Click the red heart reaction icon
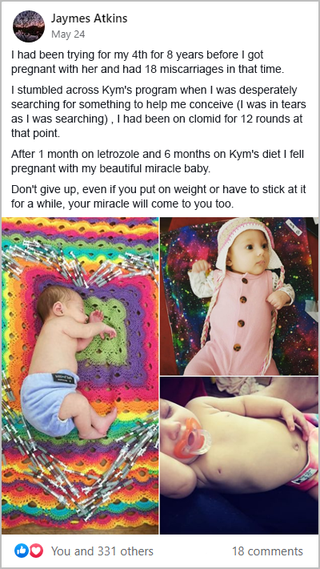 tap(36, 551)
